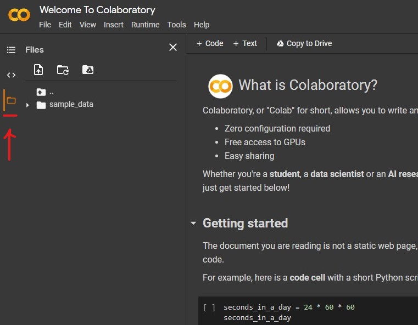418x325 pixels.
Task: Expand the sample_data folder arrow
Action: [x=27, y=105]
